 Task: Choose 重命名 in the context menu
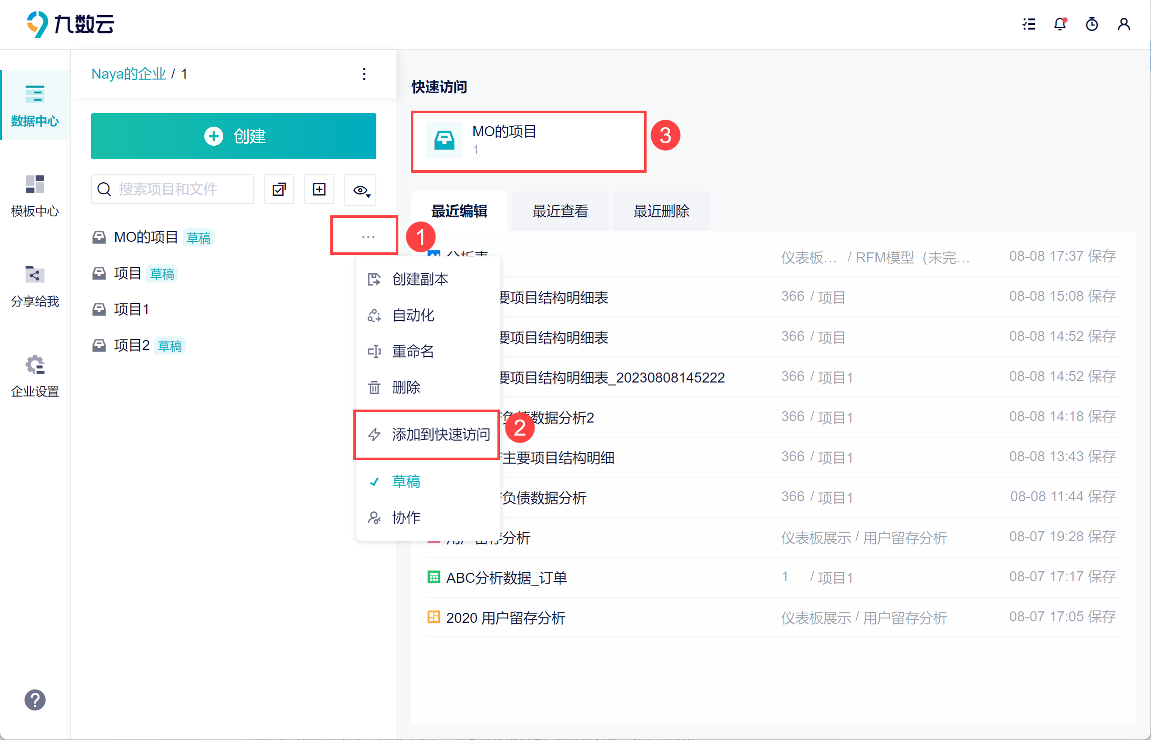tap(413, 351)
